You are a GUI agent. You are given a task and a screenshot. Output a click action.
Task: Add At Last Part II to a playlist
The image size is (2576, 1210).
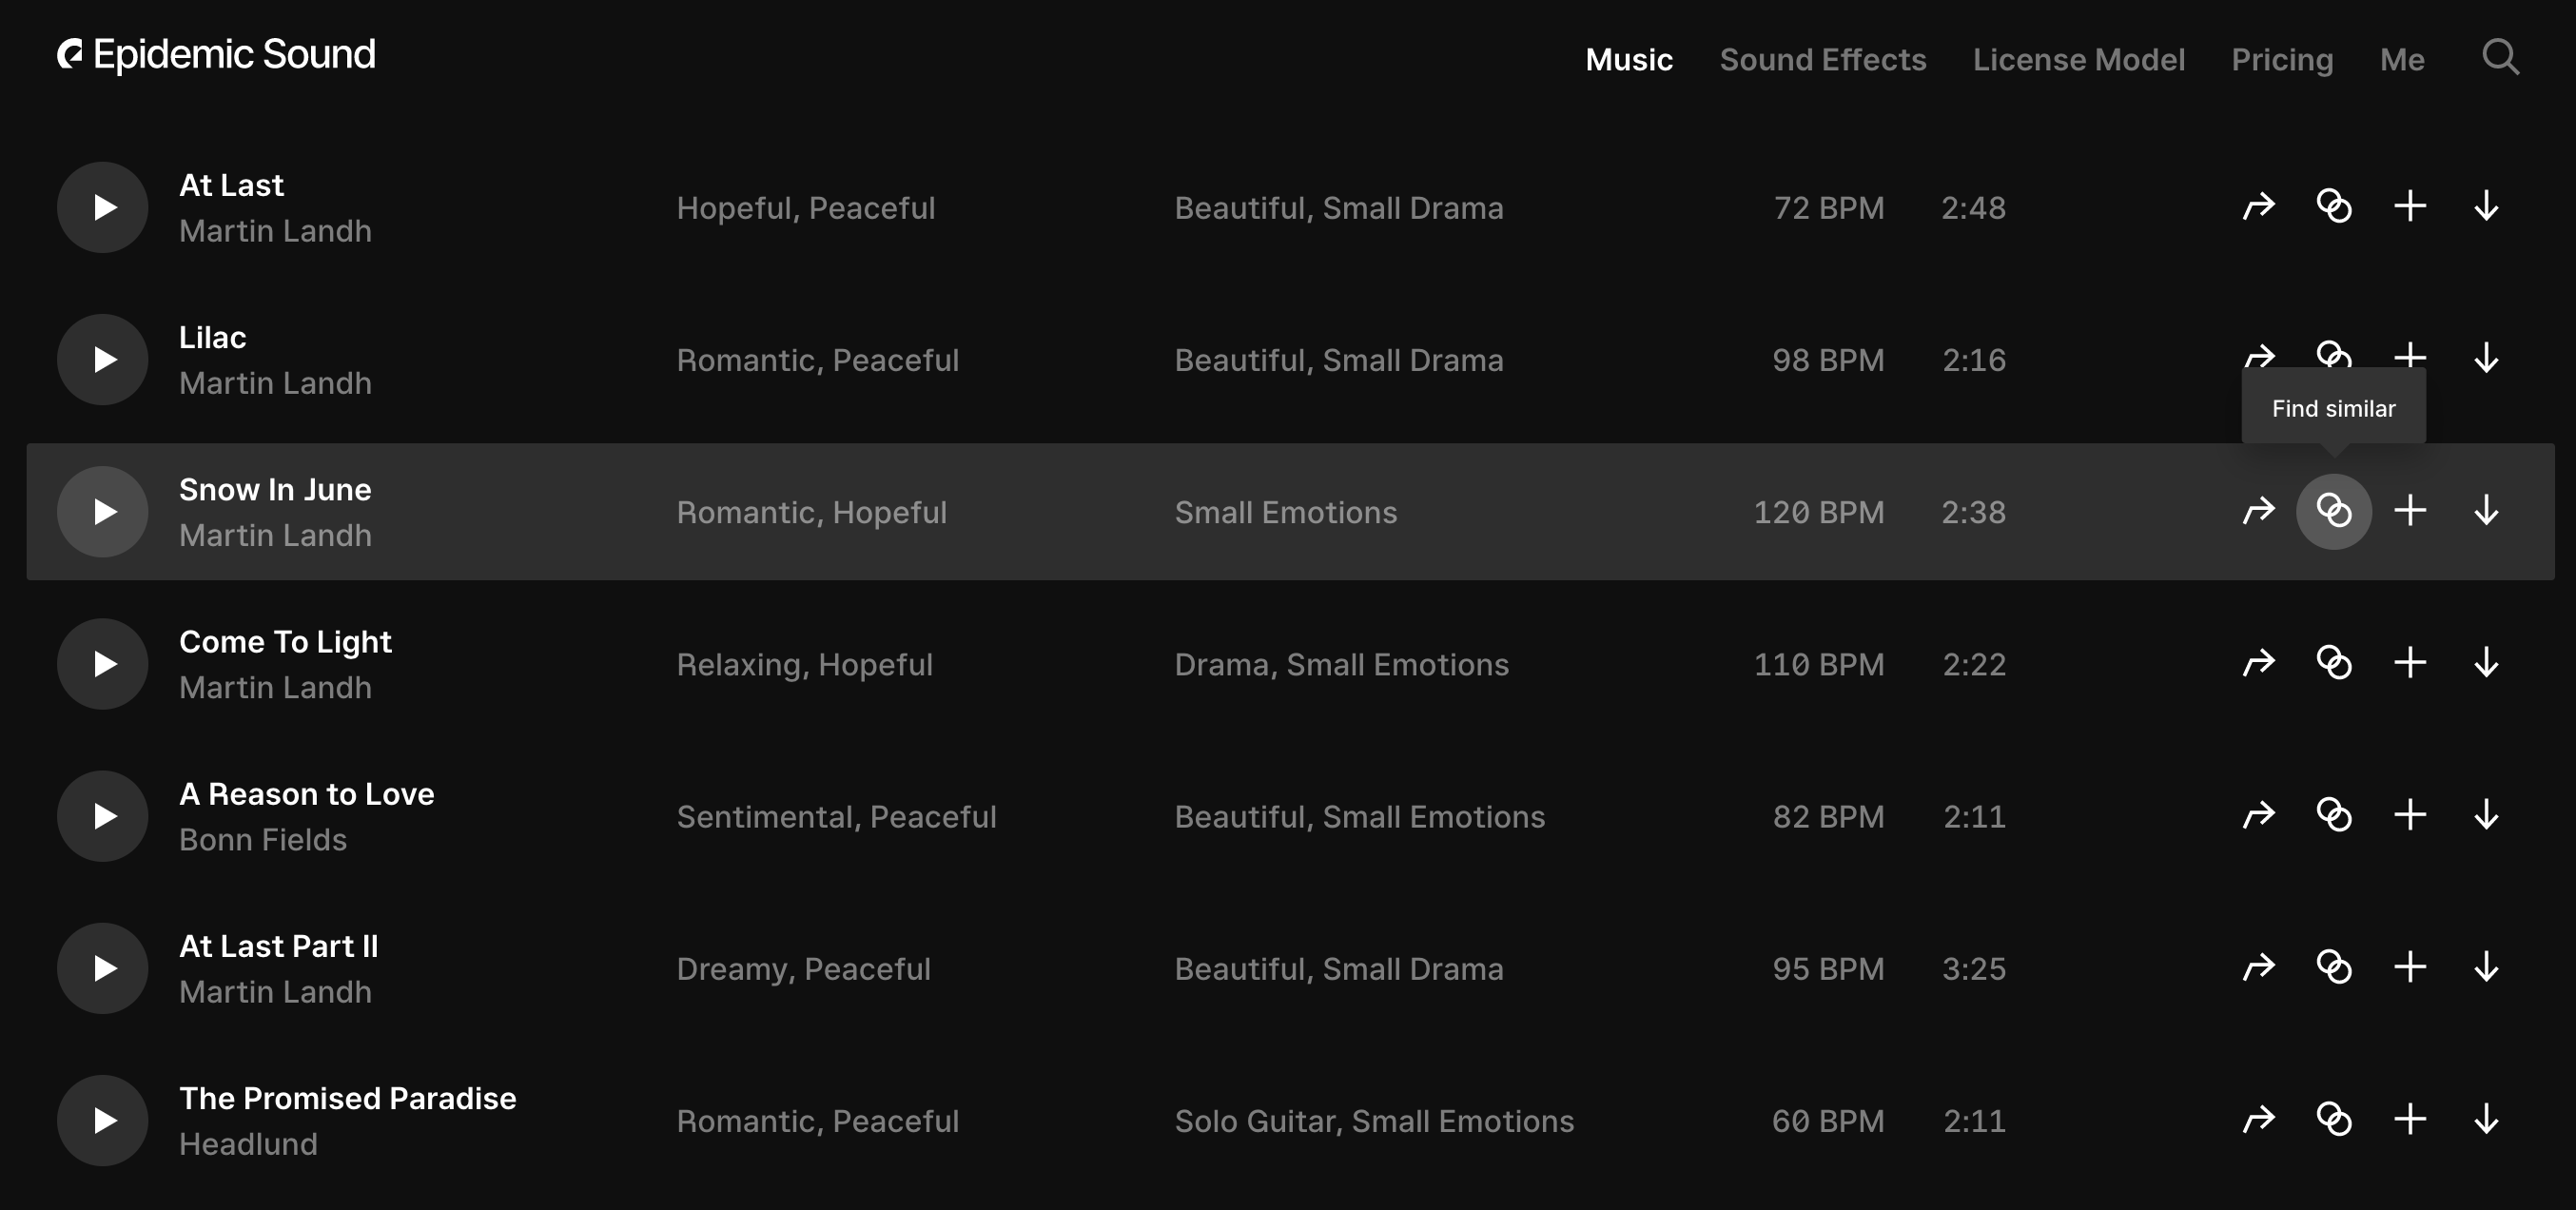(x=2410, y=967)
